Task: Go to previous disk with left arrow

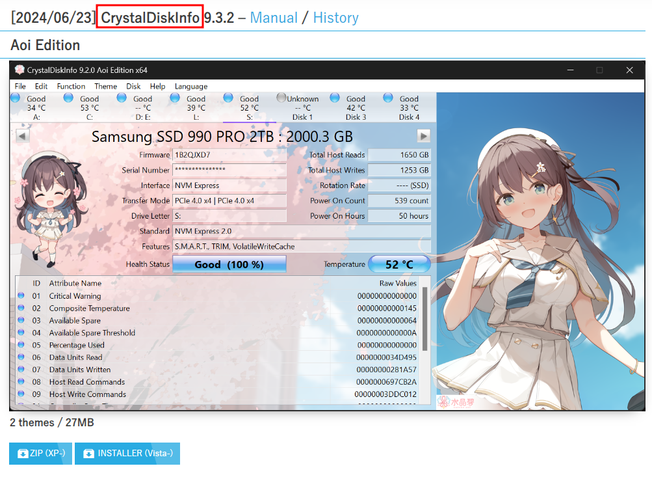Action: pyautogui.click(x=23, y=135)
